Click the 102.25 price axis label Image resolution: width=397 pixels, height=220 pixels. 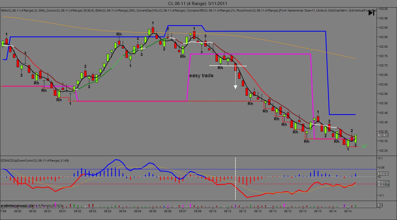click(384, 150)
